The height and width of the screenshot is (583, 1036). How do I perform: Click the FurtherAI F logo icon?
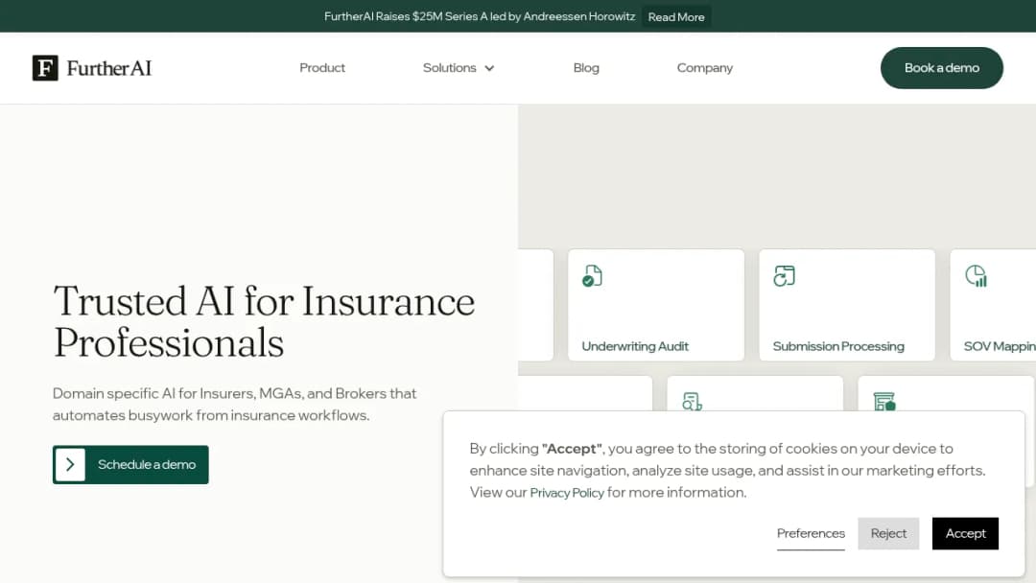(45, 68)
